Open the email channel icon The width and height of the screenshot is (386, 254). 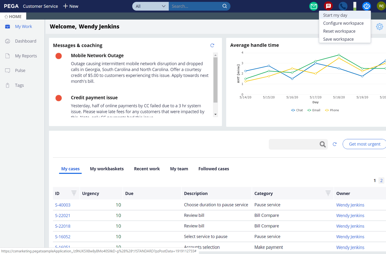[313, 6]
